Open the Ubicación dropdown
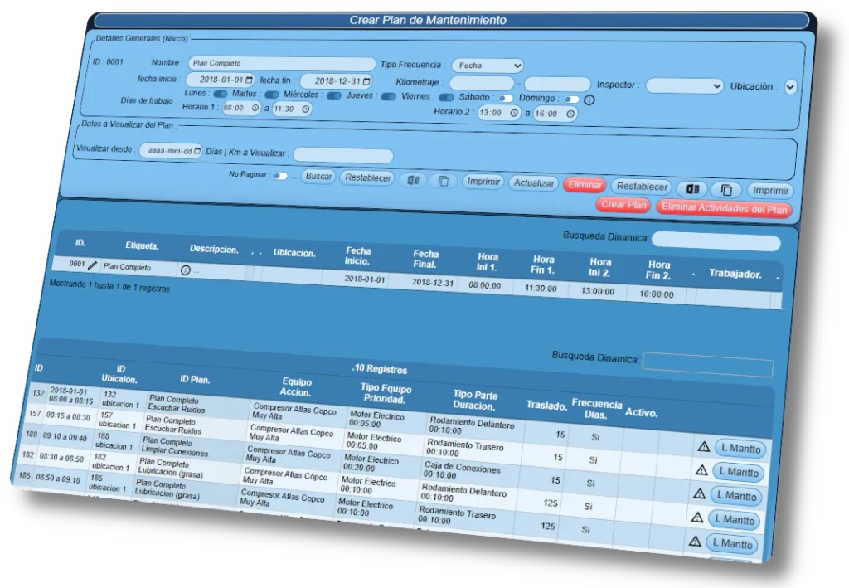849x588 pixels. coord(790,86)
